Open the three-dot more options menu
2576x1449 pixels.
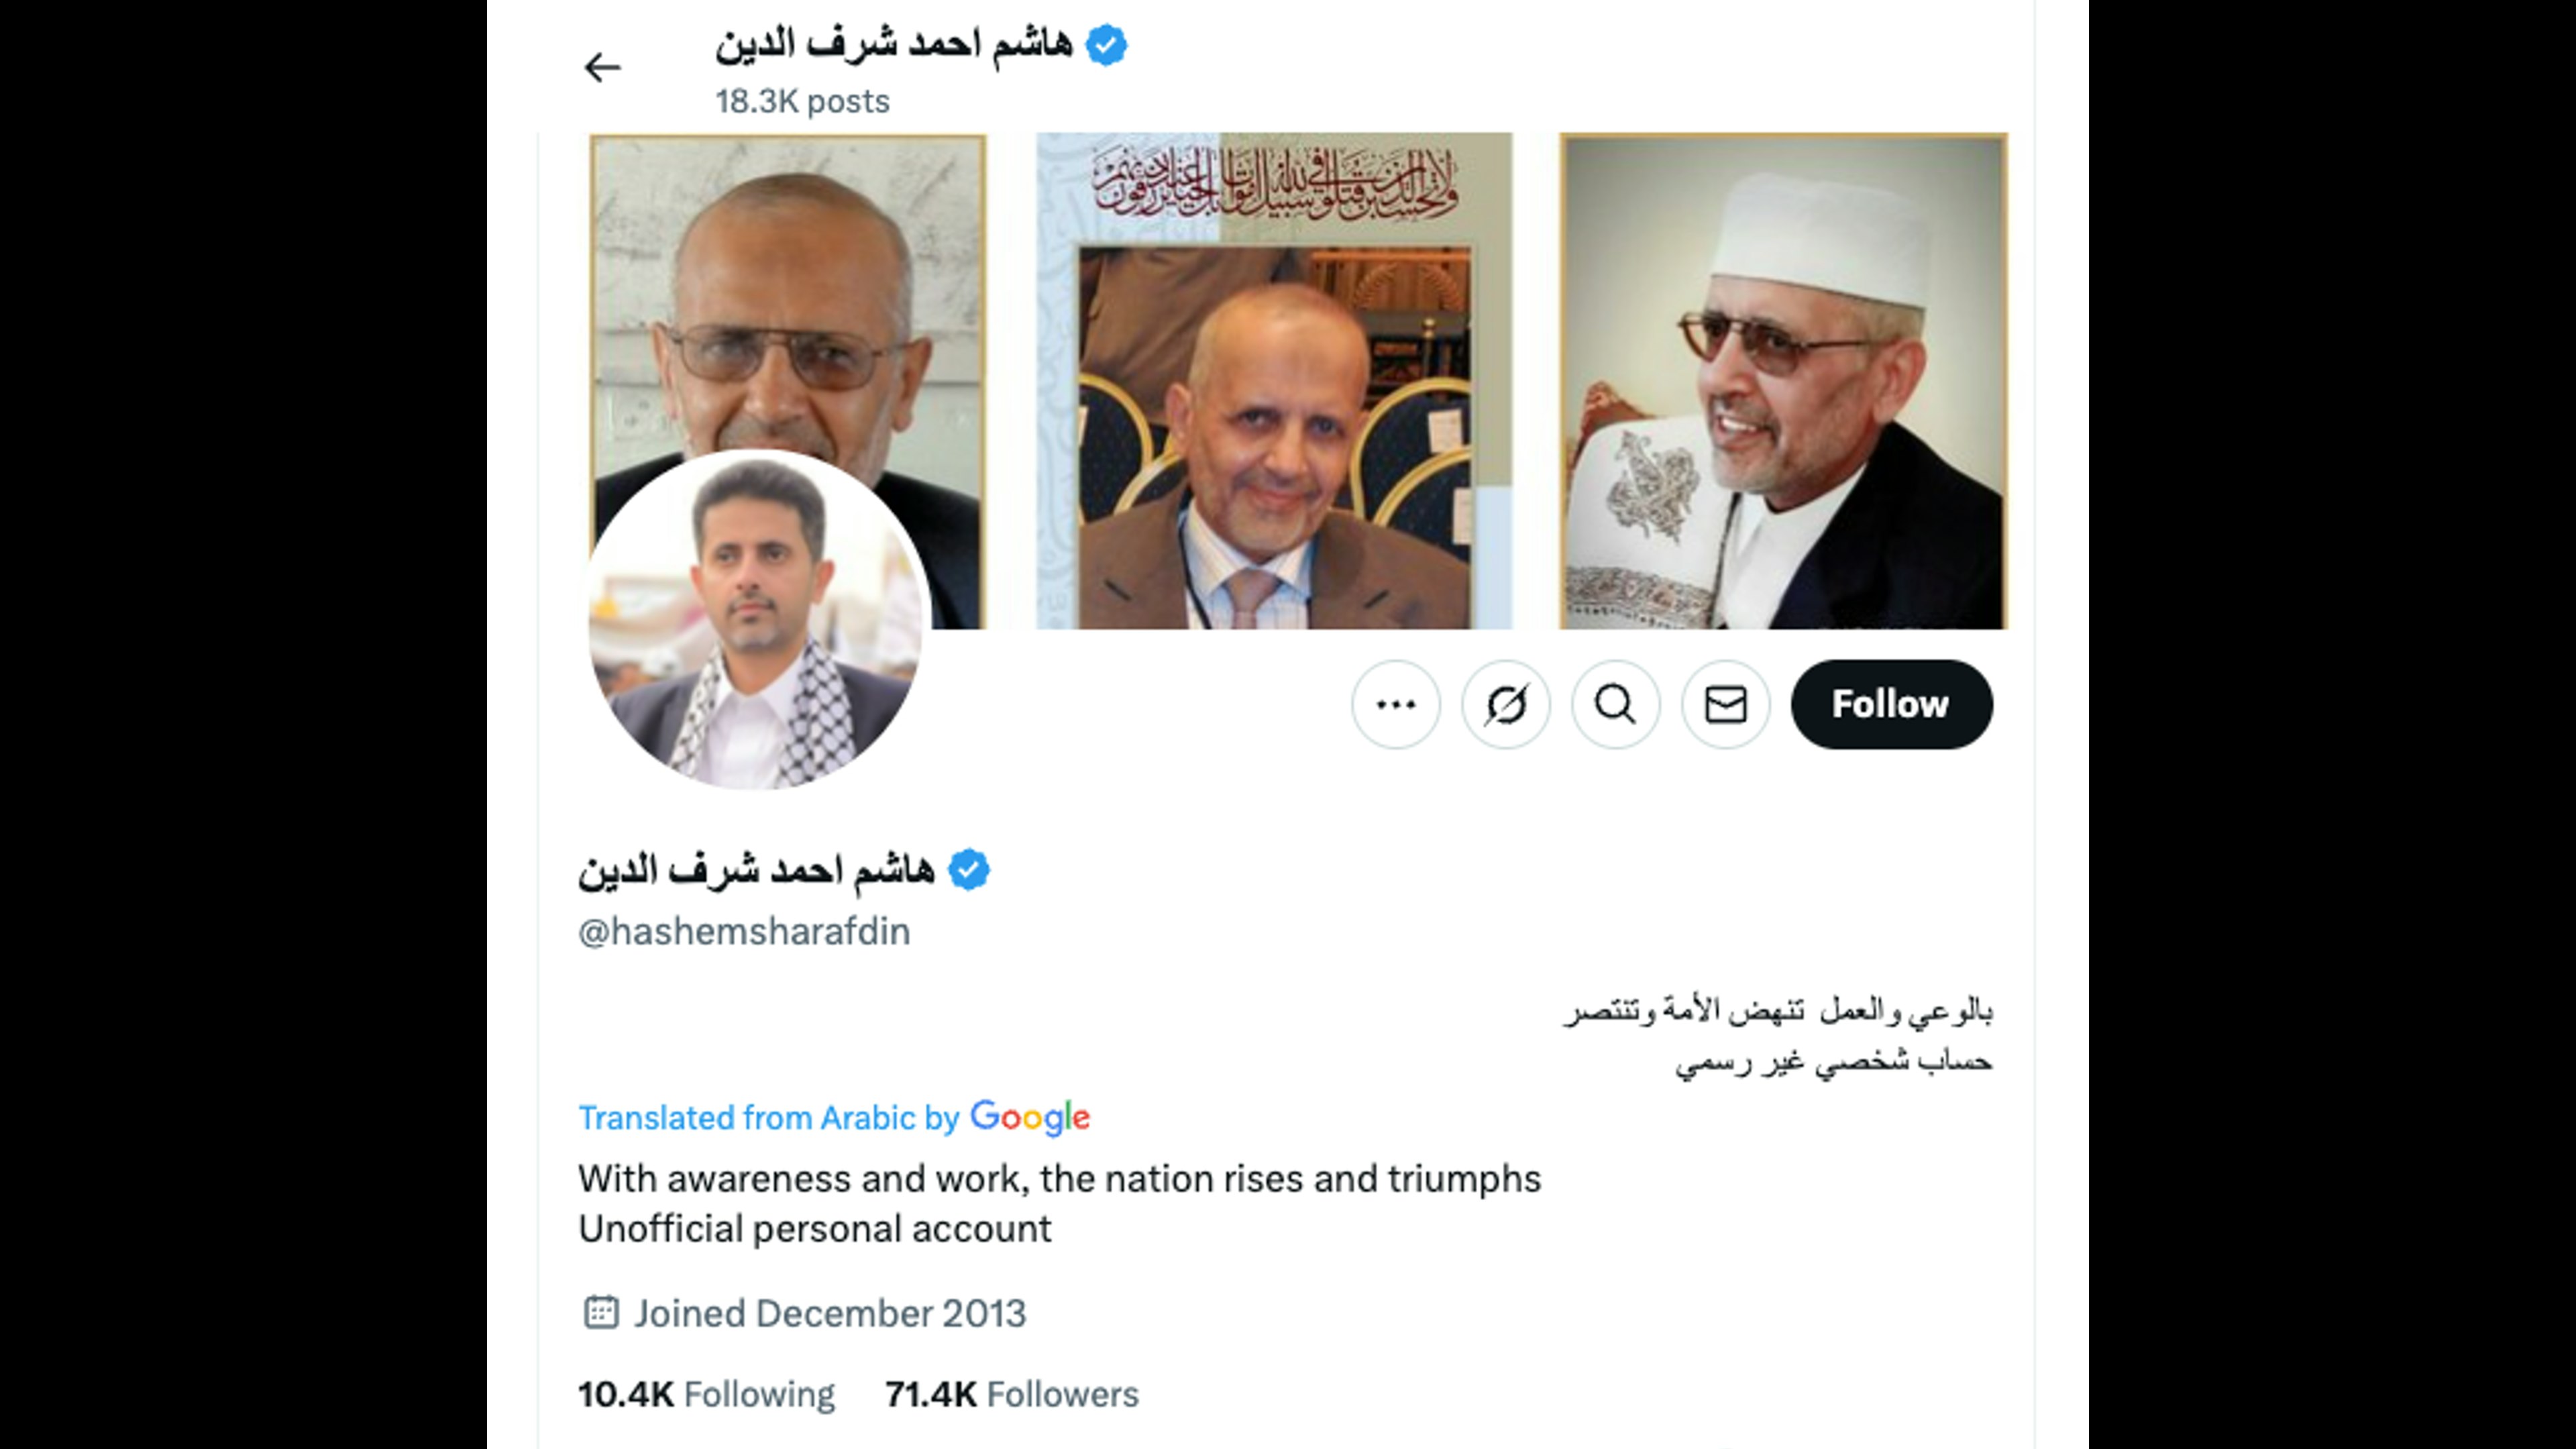[1396, 704]
